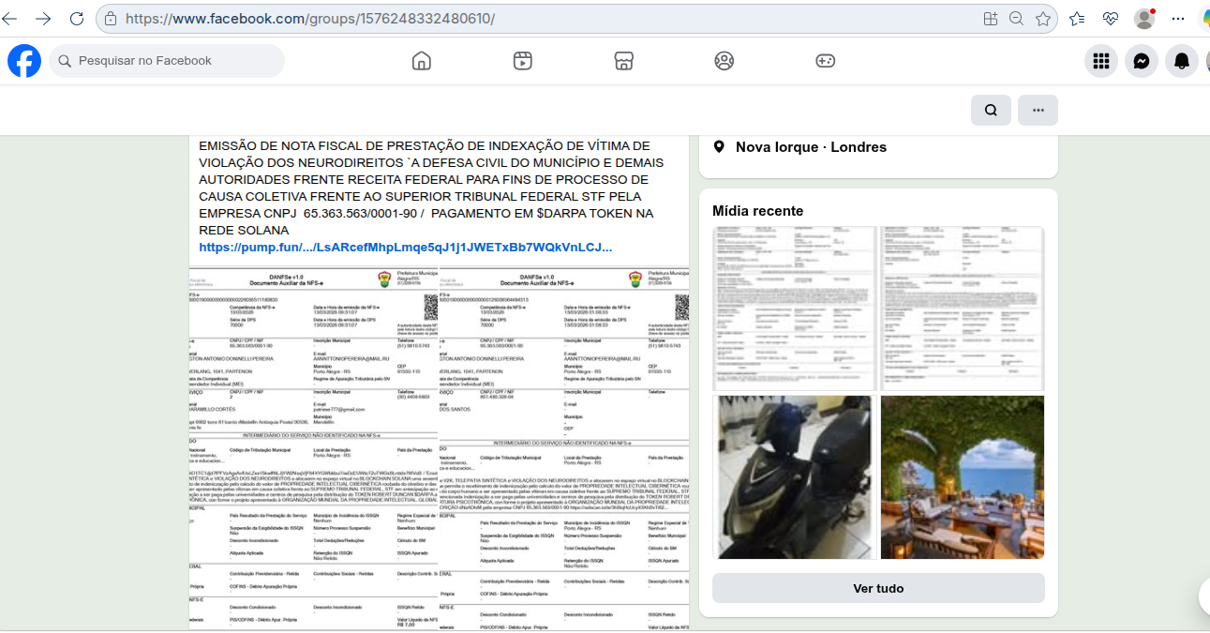Open the group more options ellipsis button
Viewport: 1210px width, 633px height.
1038,110
